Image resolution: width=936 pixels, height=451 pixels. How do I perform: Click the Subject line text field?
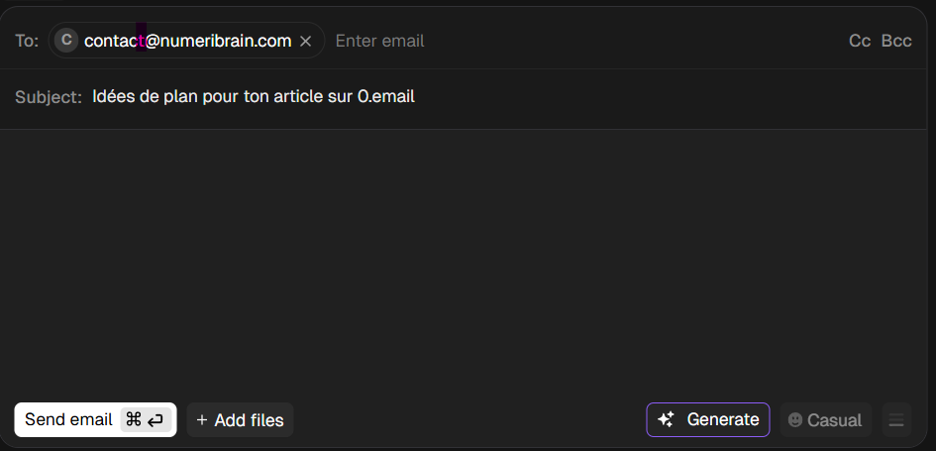click(504, 96)
